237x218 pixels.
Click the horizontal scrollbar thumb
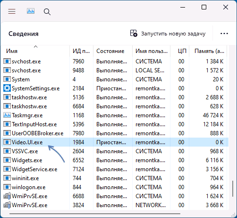pos(95,214)
